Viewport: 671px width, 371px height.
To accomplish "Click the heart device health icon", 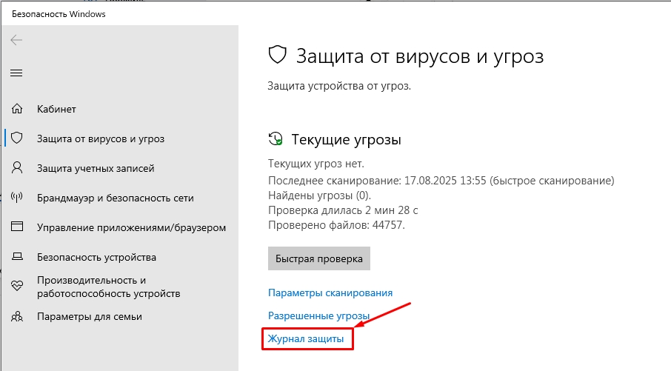I will tap(17, 286).
